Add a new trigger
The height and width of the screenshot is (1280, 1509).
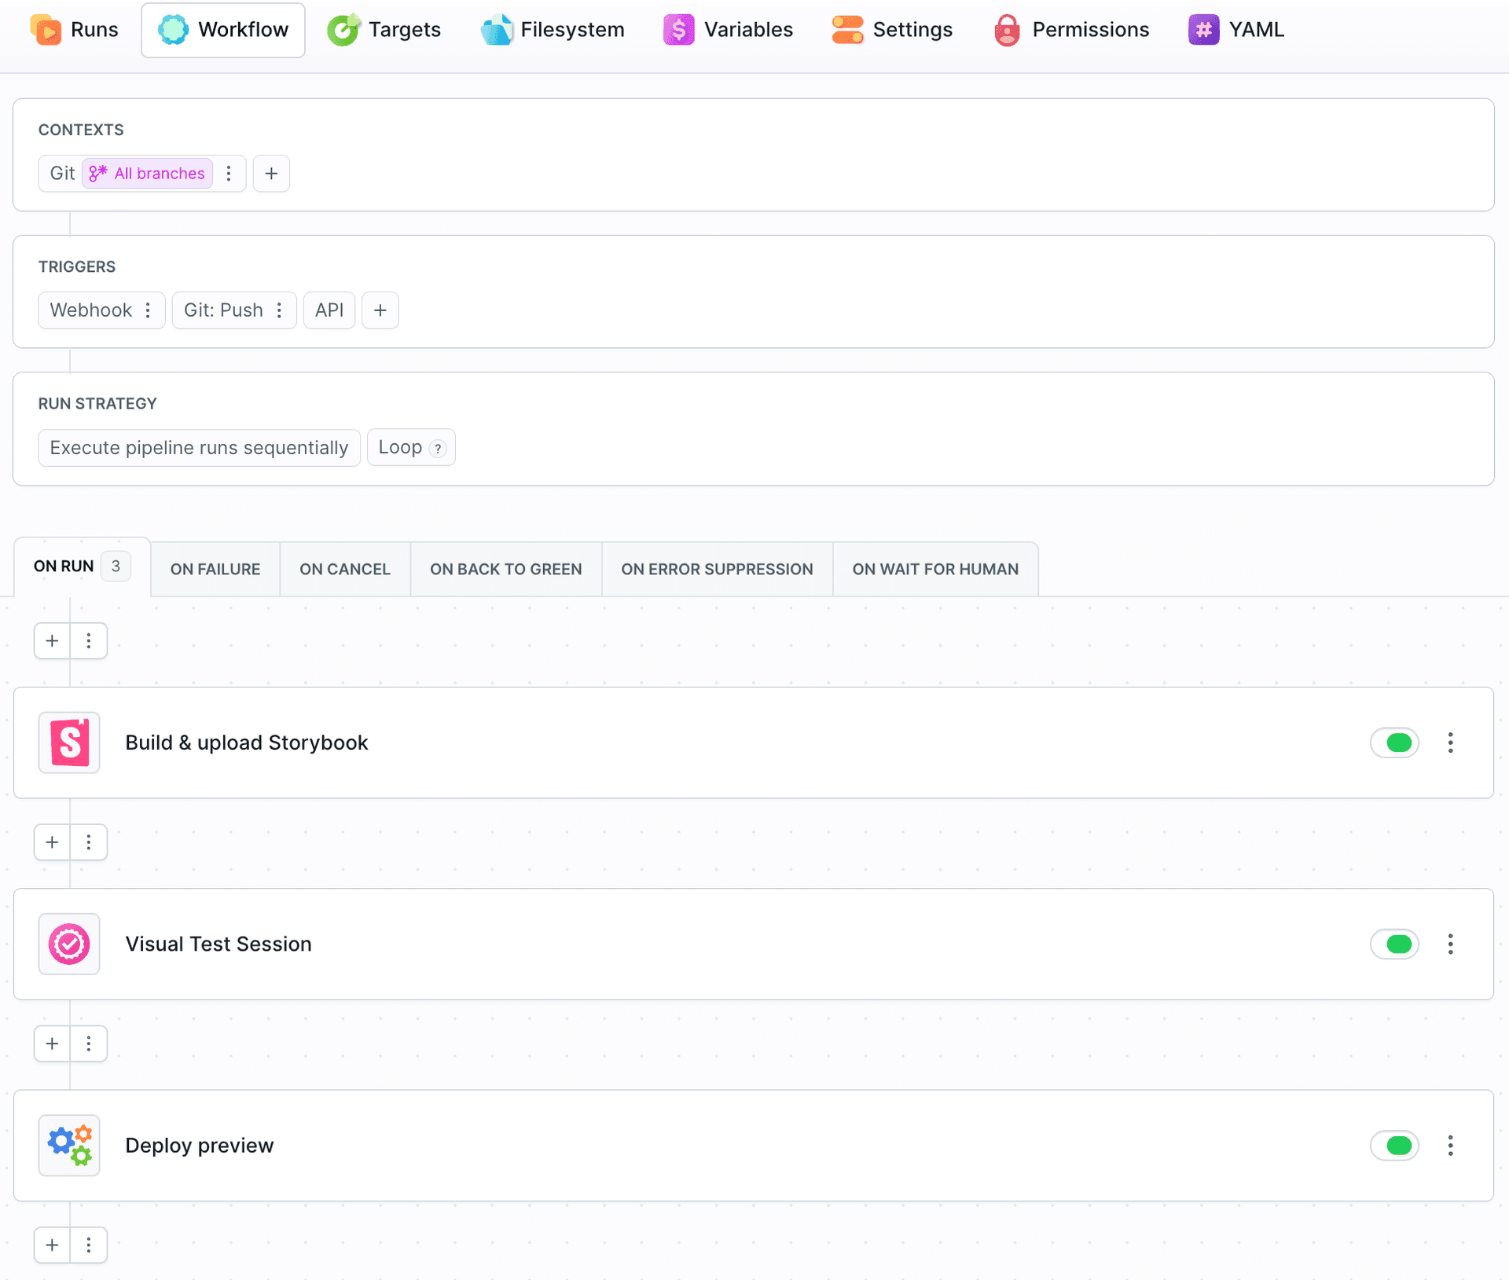click(380, 310)
